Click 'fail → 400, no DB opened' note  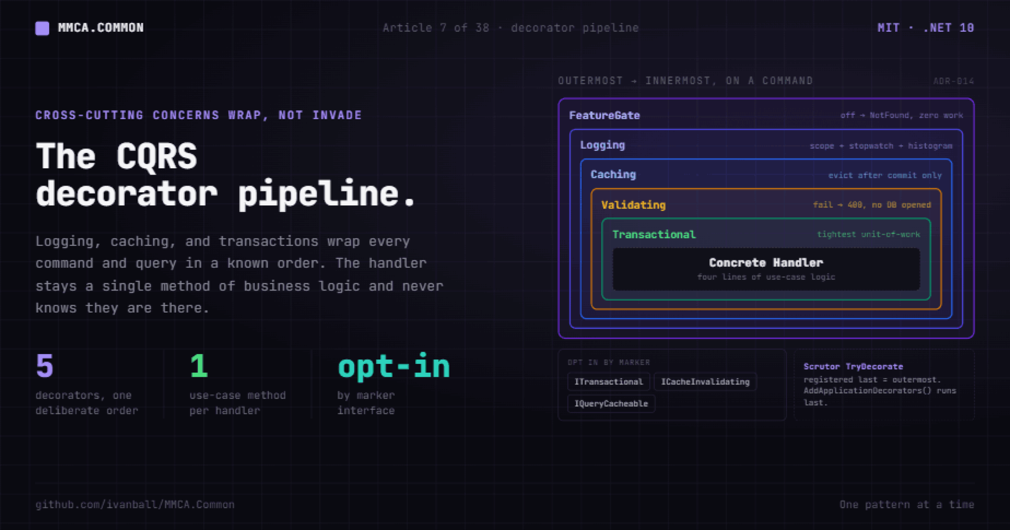point(872,205)
